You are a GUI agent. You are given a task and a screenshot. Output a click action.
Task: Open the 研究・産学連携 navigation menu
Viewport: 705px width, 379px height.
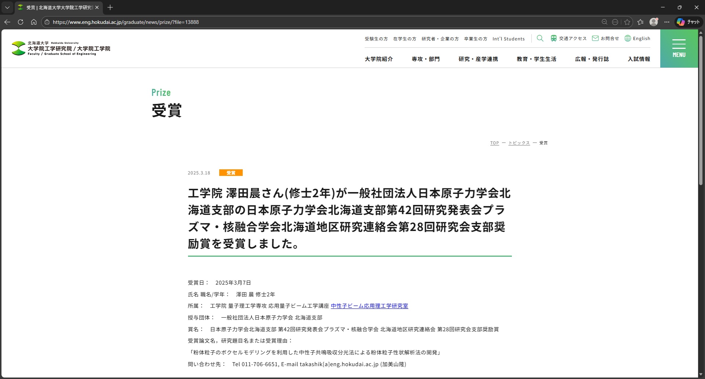(x=478, y=59)
